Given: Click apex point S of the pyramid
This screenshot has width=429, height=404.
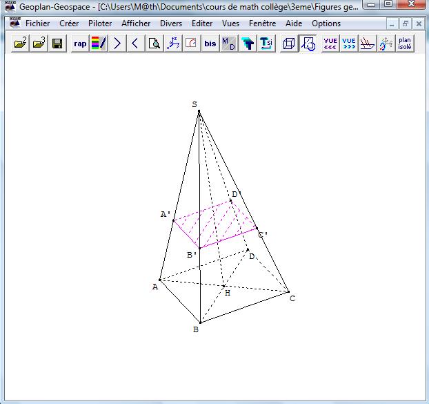Looking at the screenshot, I should [x=199, y=111].
